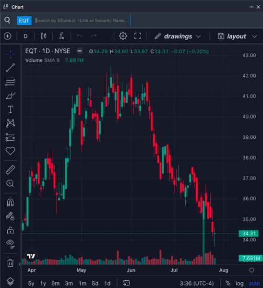Toggle log scale

pyautogui.click(x=239, y=283)
